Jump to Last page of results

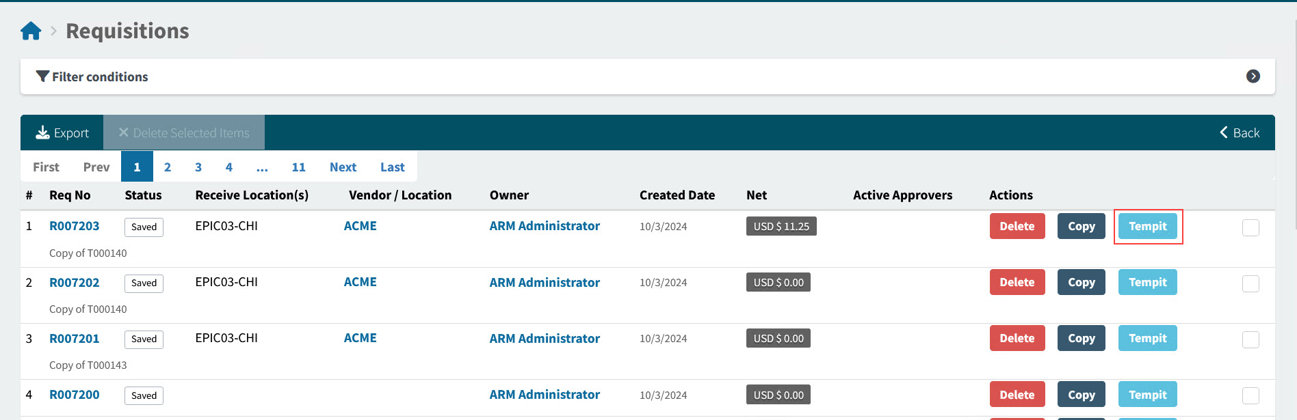coord(392,167)
